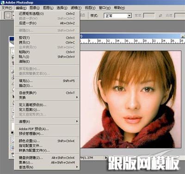Choose 定义图案 define pattern entry
185x174 pixels.
pos(47,109)
